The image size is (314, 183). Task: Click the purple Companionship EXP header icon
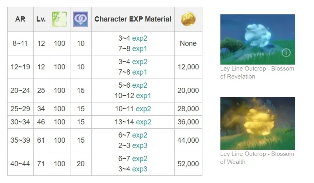coord(80,19)
